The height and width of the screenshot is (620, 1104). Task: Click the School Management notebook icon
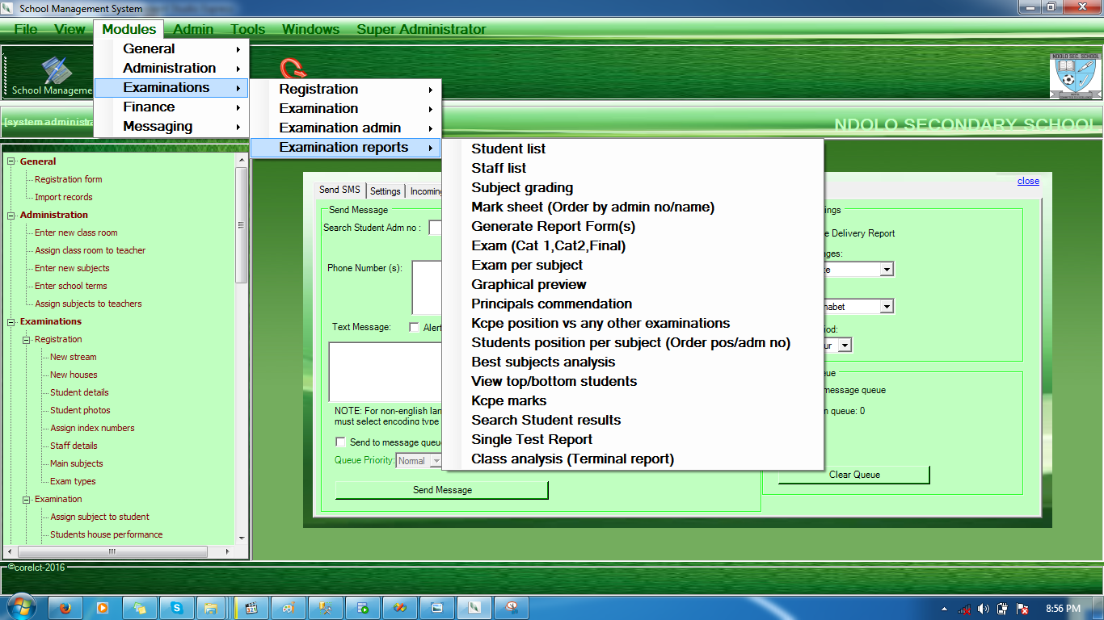(x=57, y=70)
